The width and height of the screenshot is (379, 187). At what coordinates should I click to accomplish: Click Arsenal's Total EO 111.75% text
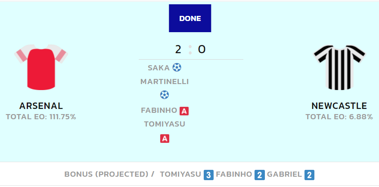click(41, 117)
